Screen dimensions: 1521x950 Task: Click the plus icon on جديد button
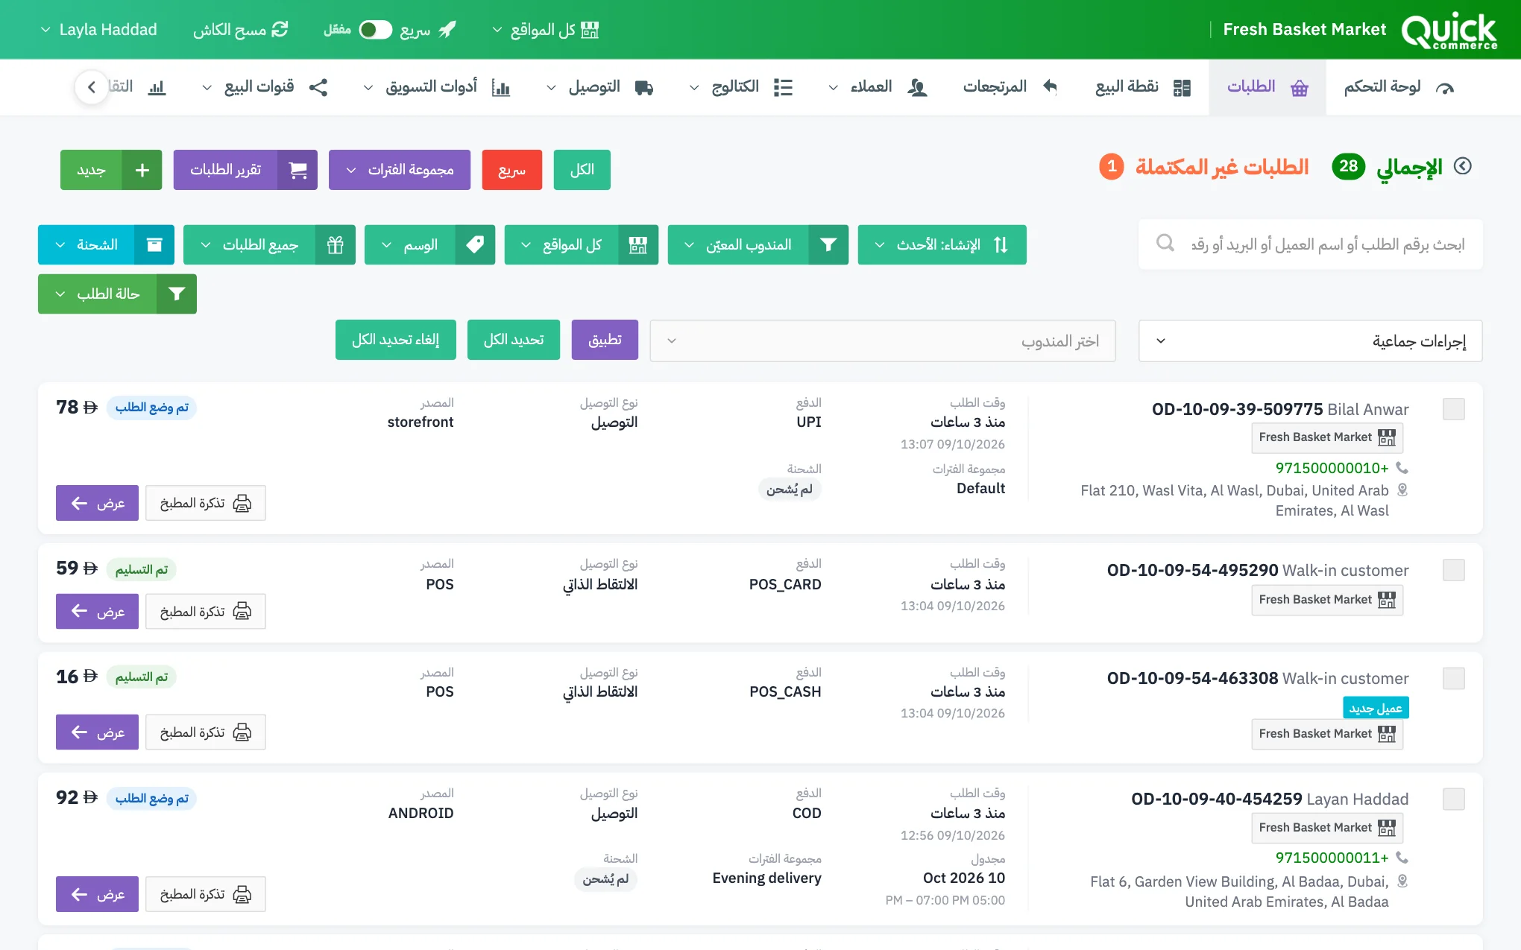coord(142,170)
